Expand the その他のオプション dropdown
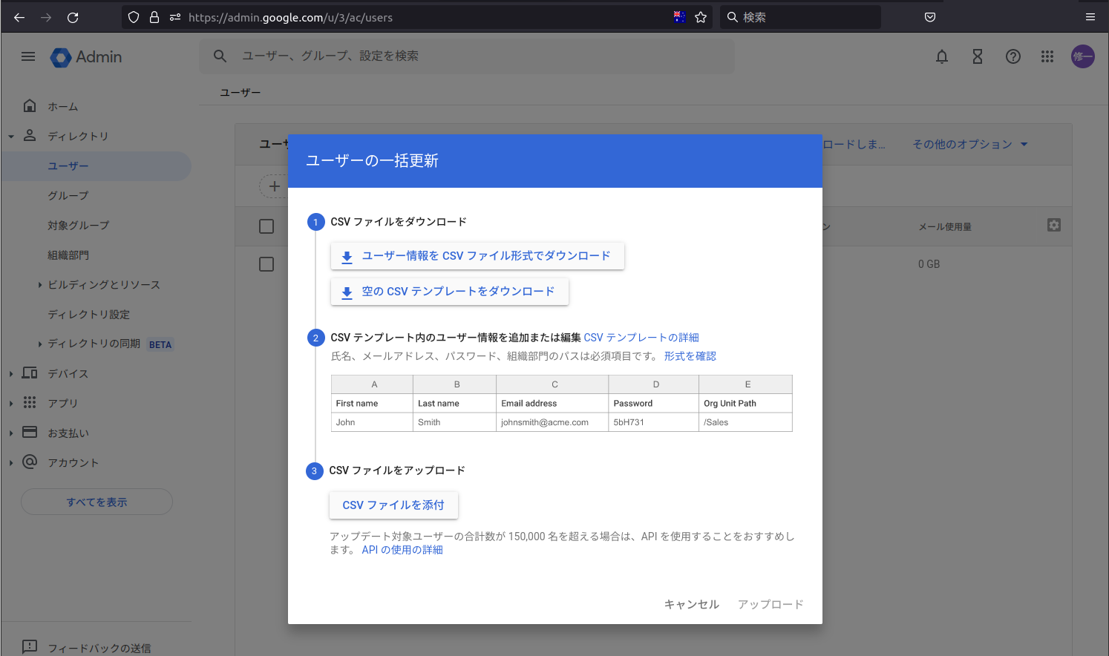The width and height of the screenshot is (1109, 656). click(969, 144)
